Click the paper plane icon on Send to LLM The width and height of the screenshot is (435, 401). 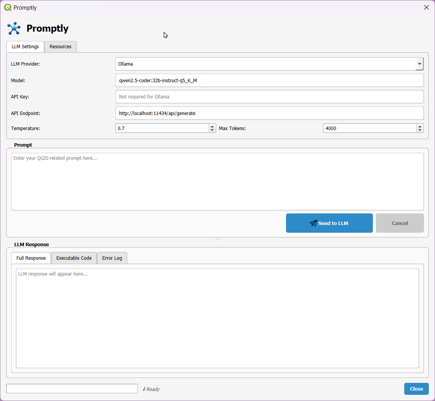point(313,223)
